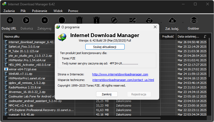Click the Zamknij button
Image resolution: width=214 pixels, height=122 pixels.
107,94
